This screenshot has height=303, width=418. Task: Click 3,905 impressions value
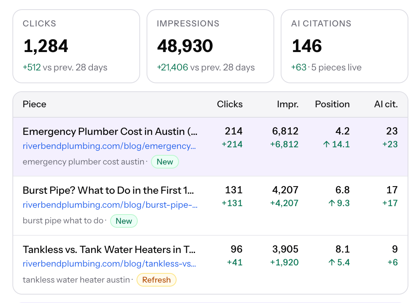[285, 249]
